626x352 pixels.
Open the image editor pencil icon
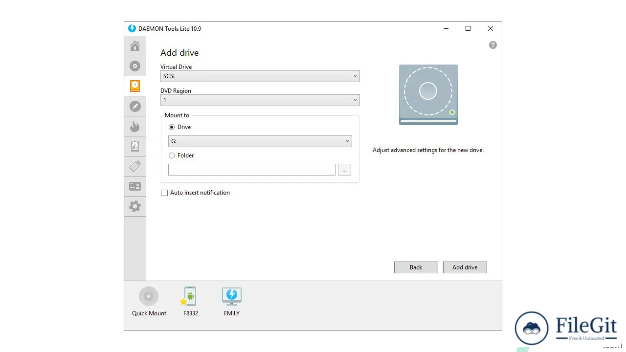[x=135, y=106]
